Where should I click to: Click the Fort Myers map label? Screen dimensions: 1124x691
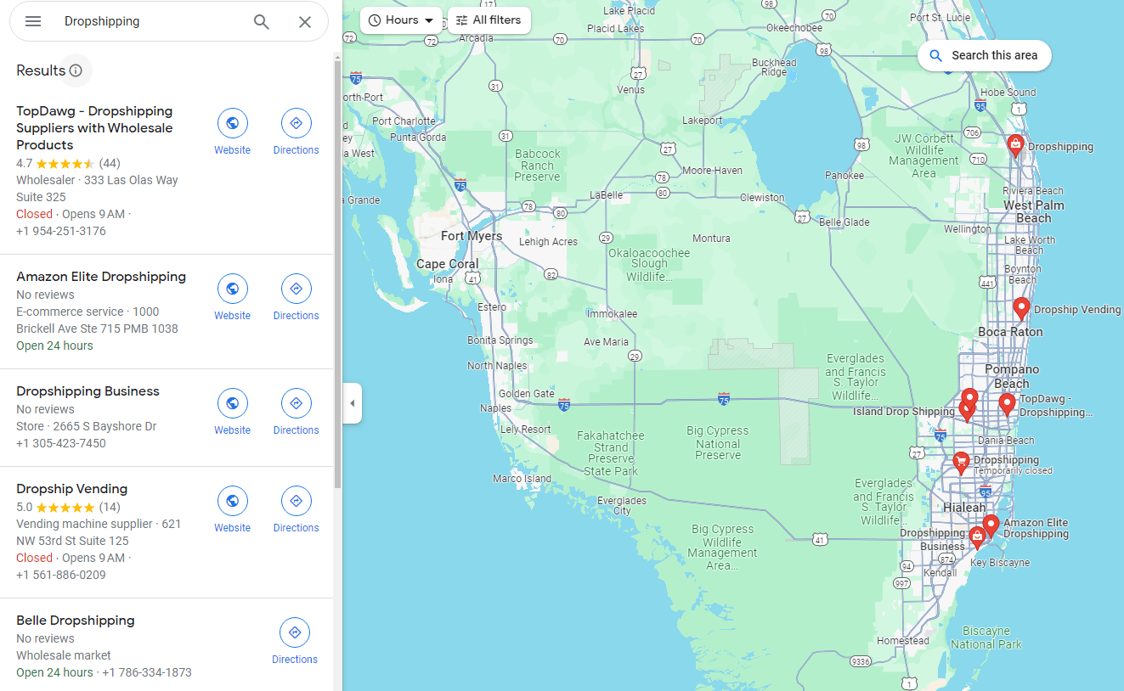(x=472, y=236)
